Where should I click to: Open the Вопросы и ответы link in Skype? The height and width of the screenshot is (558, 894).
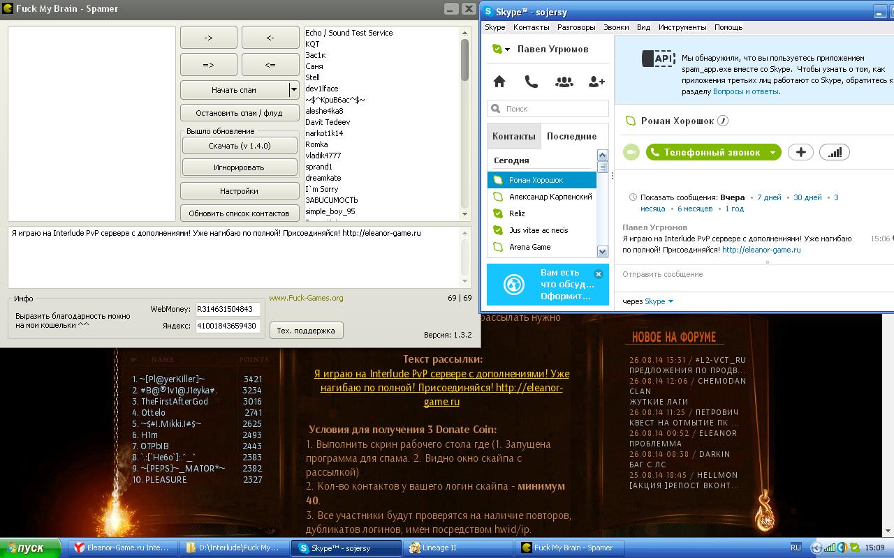click(x=746, y=91)
